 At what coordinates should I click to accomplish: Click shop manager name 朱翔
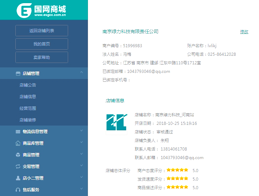[x=165, y=141]
